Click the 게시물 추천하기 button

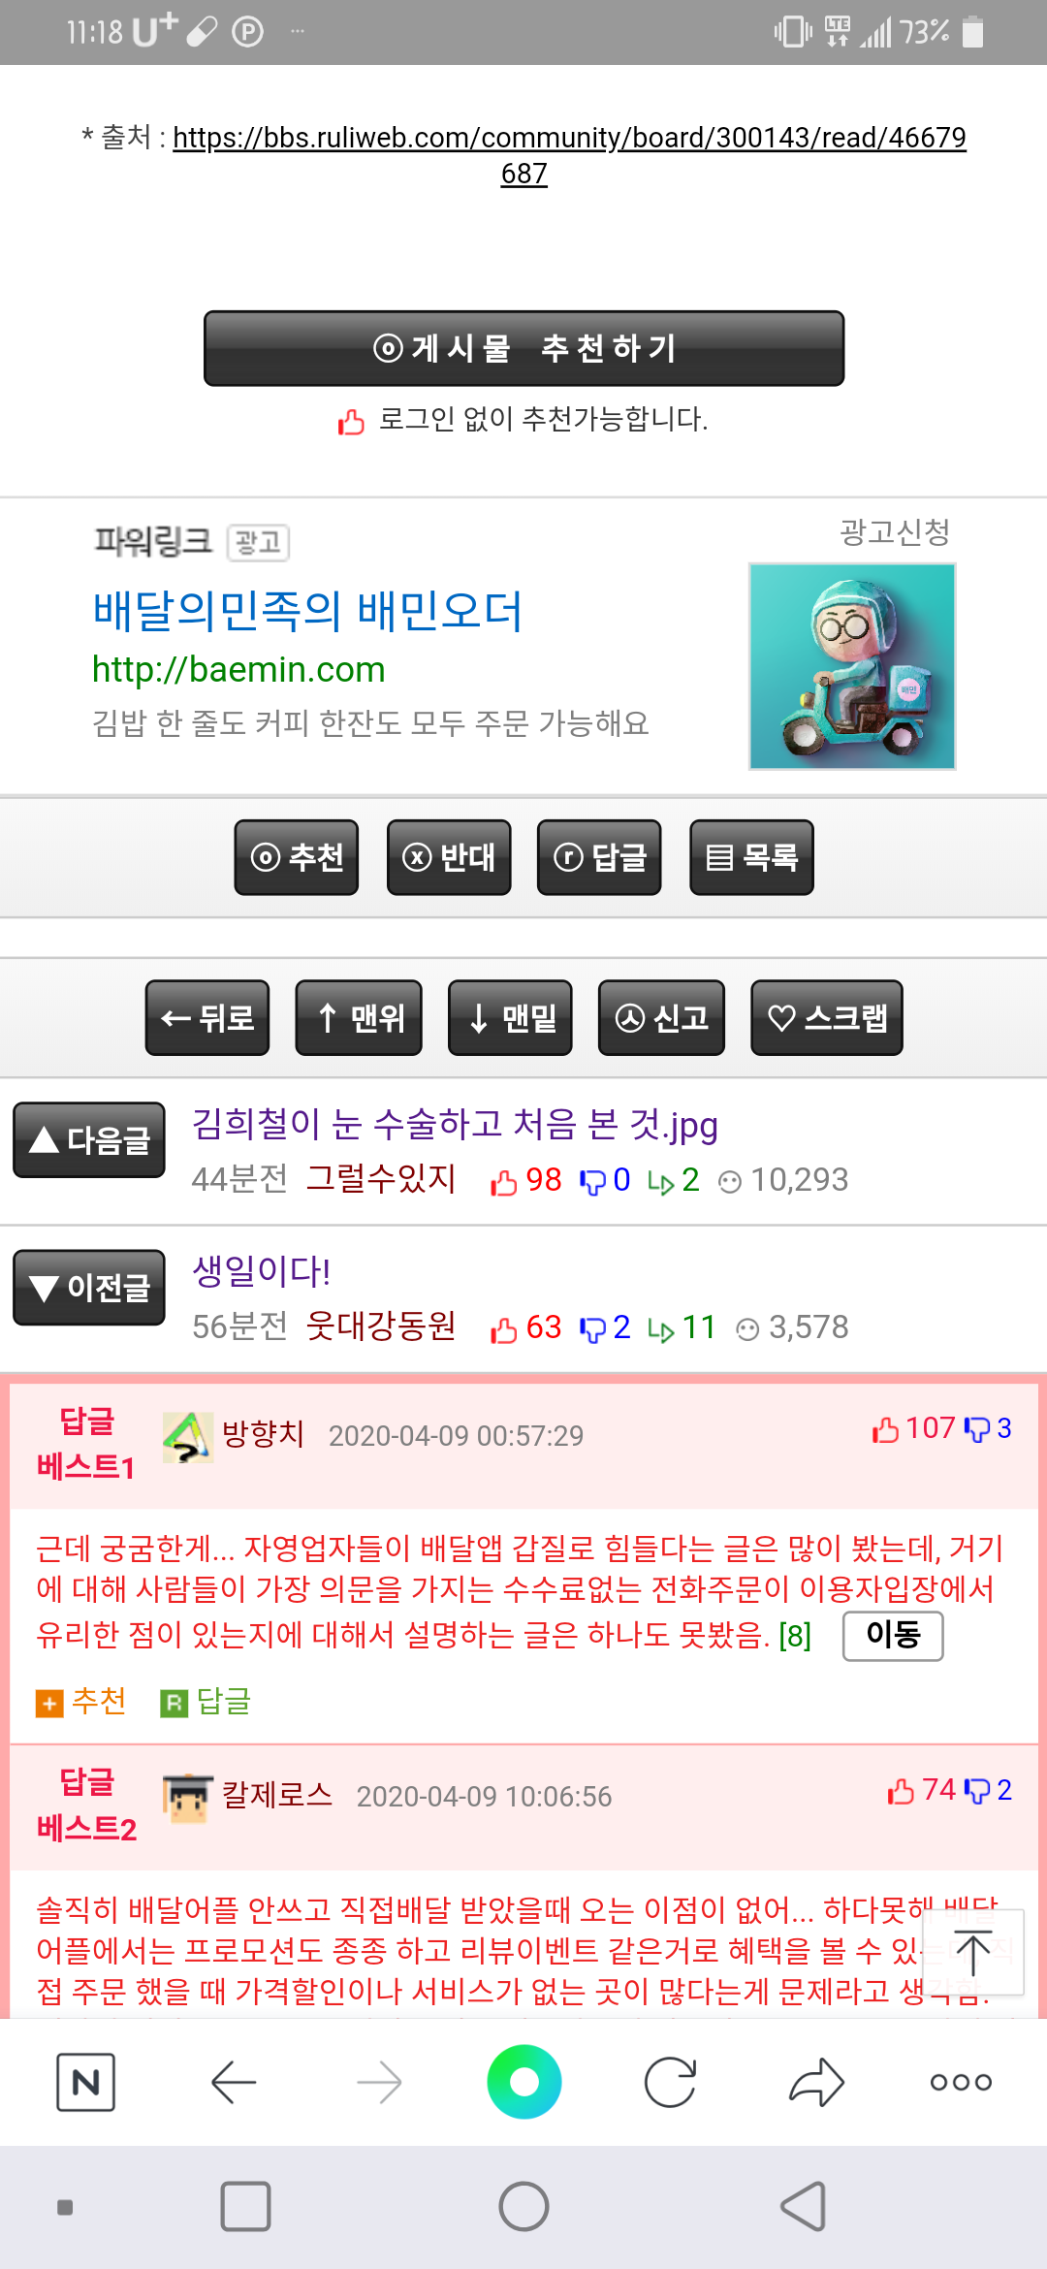[x=523, y=348]
